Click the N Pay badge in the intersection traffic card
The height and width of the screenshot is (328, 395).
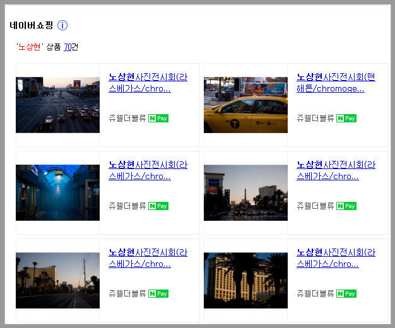tap(158, 118)
